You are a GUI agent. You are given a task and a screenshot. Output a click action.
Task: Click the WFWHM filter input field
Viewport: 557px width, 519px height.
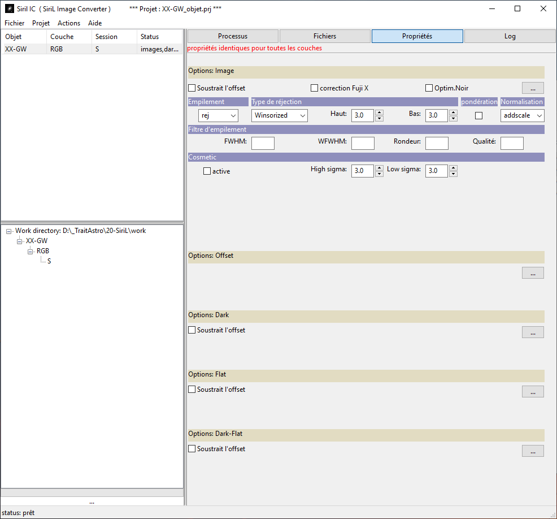[x=363, y=143]
